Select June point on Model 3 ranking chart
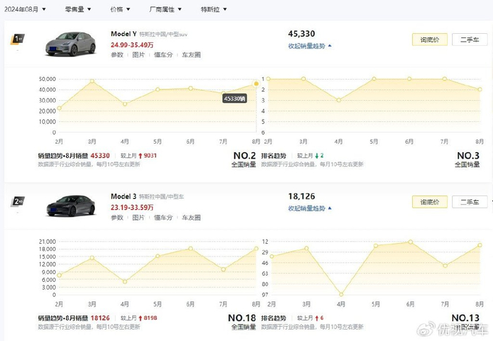This screenshot has width=493, height=341. click(x=411, y=242)
